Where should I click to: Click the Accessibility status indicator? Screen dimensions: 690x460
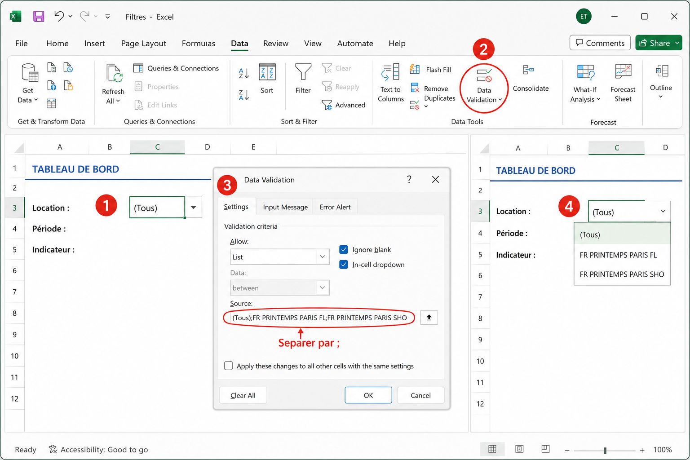(98, 450)
